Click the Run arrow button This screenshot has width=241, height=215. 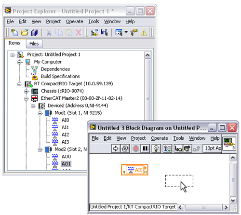pos(116,148)
